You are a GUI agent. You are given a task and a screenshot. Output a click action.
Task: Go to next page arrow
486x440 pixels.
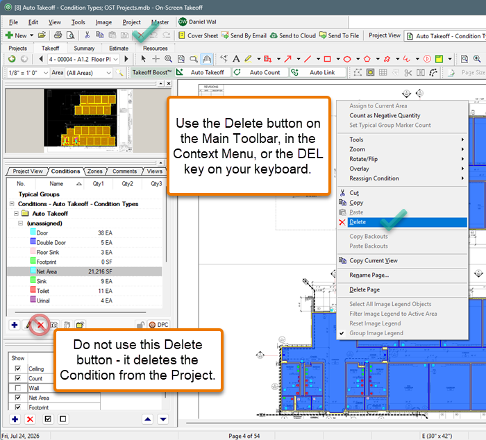(x=126, y=58)
